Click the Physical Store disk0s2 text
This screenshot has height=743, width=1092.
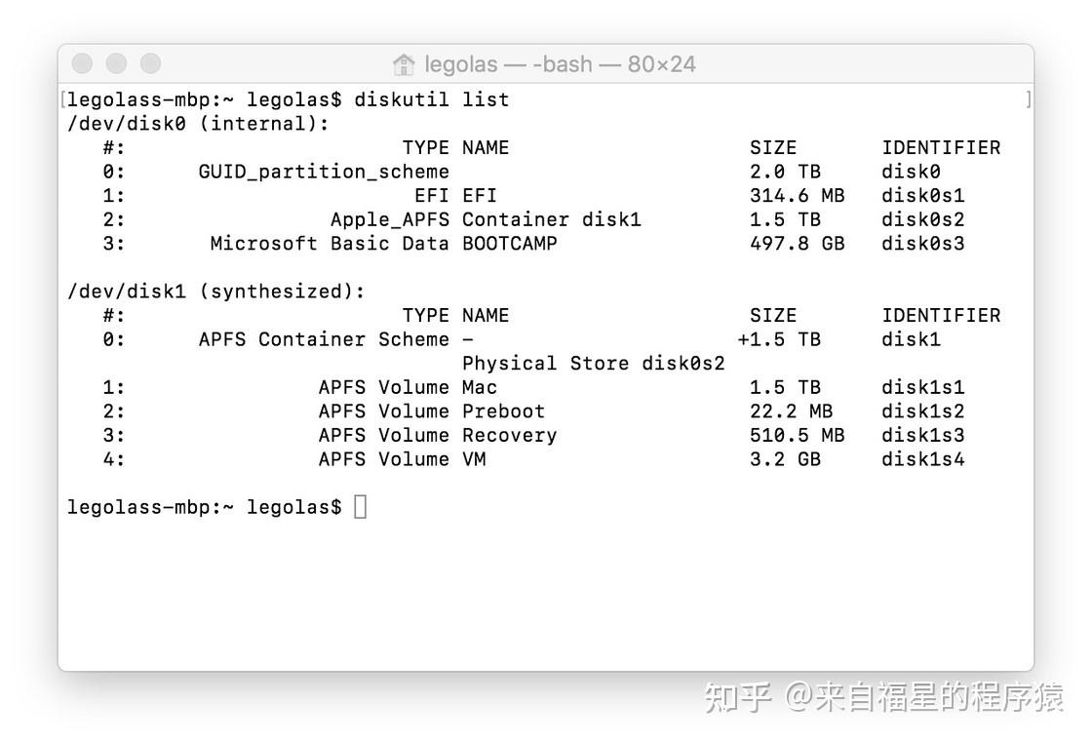point(593,363)
